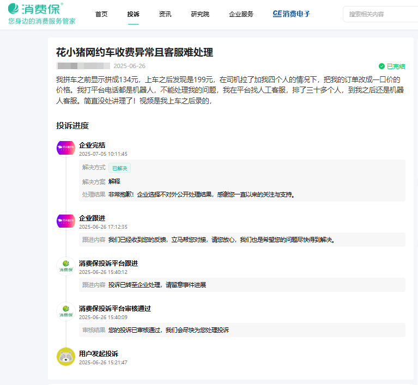This screenshot has height=385, width=418.
Task: Open the 首页 navigation tab
Action: point(101,14)
